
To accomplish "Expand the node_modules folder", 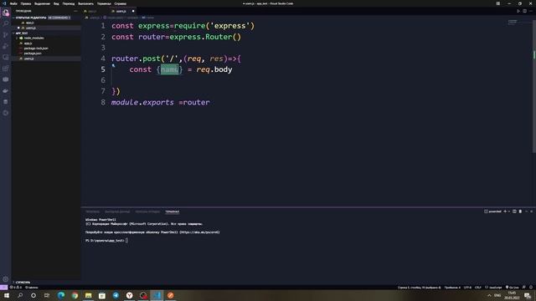I will 33,38.
